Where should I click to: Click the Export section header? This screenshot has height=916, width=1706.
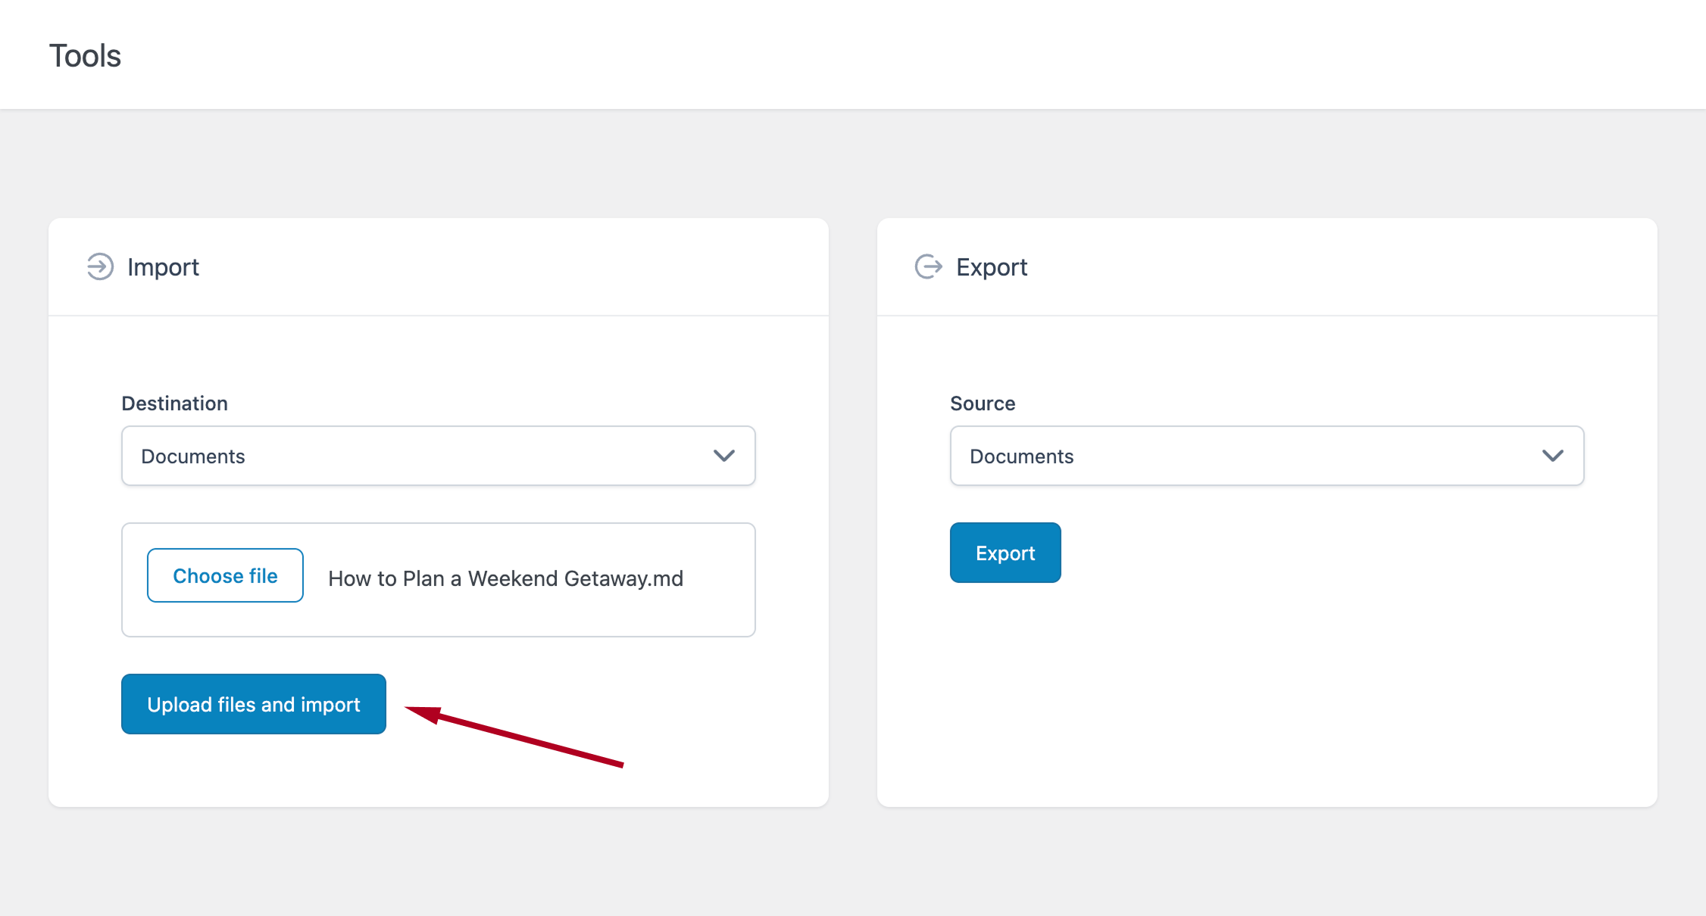(992, 267)
